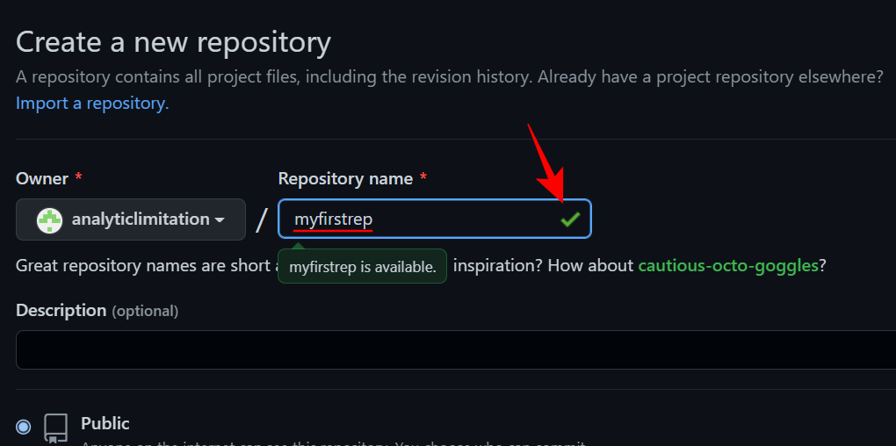
Task: Click the Description (optional) label
Action: [97, 311]
